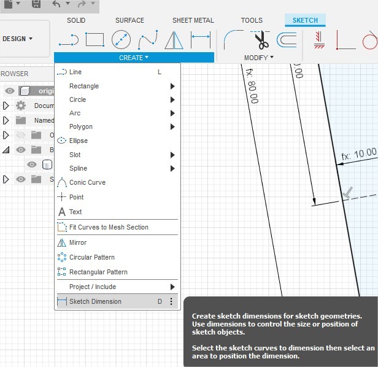Open Slot submenu
Viewport: 378px width, 367px height.
click(118, 155)
